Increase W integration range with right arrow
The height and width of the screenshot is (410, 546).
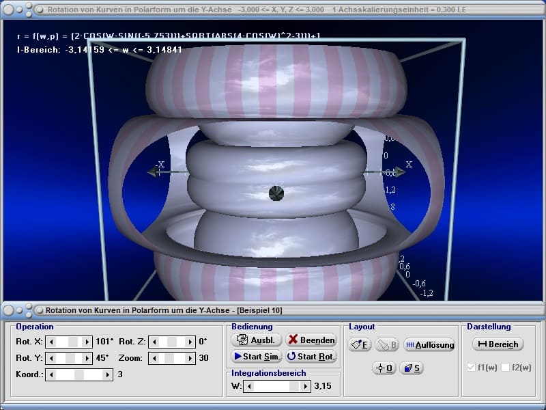tap(305, 386)
